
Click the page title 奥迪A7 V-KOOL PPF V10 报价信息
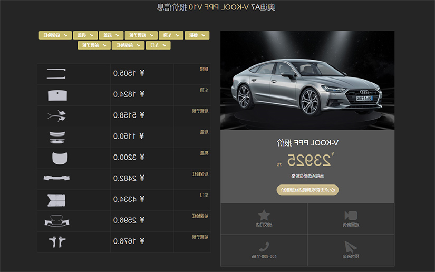pos(216,7)
